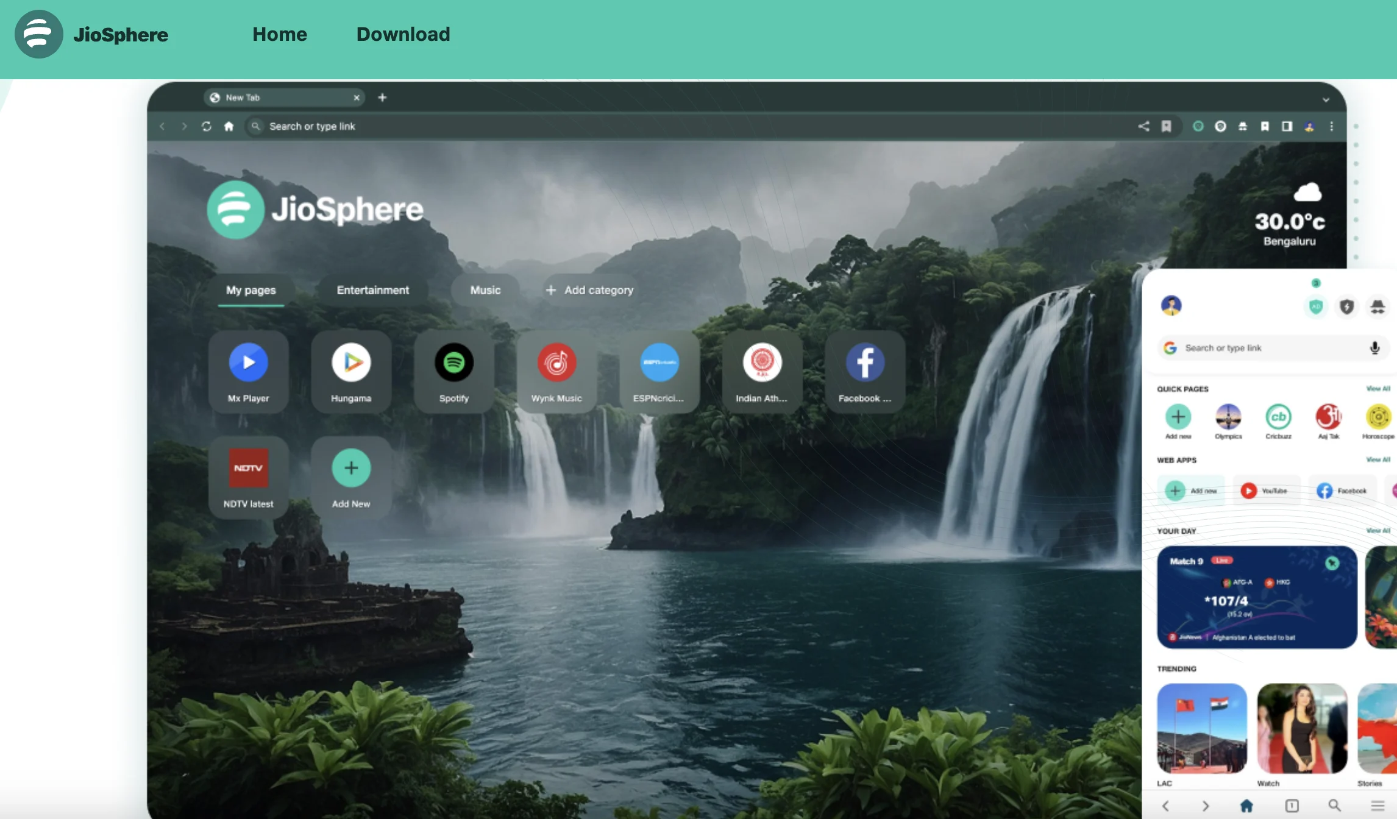Image resolution: width=1397 pixels, height=819 pixels.
Task: Toggle the side panel icon in the toolbar
Action: 1287,126
